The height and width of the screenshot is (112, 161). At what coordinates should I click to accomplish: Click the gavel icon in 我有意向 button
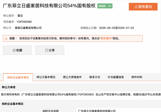136,7
